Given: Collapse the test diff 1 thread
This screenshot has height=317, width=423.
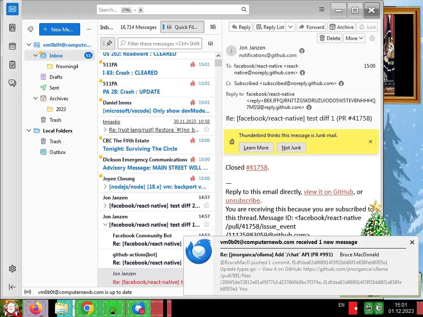Looking at the screenshot, I should (105, 225).
